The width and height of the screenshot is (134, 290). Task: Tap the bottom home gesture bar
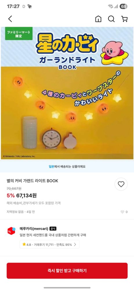67,288
